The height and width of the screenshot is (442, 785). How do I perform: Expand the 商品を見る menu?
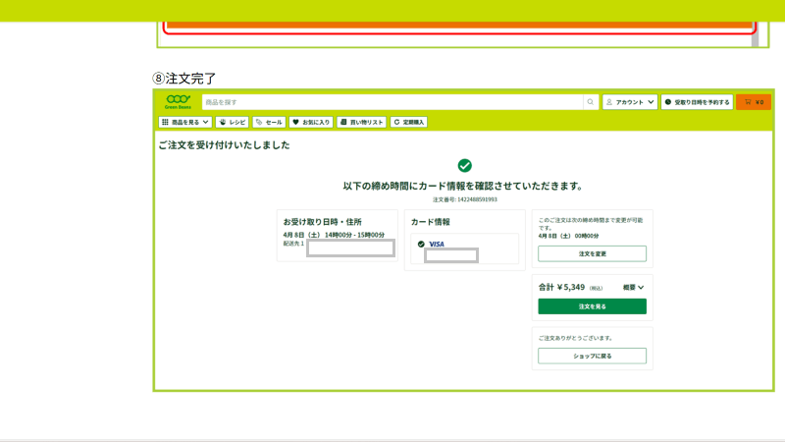tap(185, 122)
